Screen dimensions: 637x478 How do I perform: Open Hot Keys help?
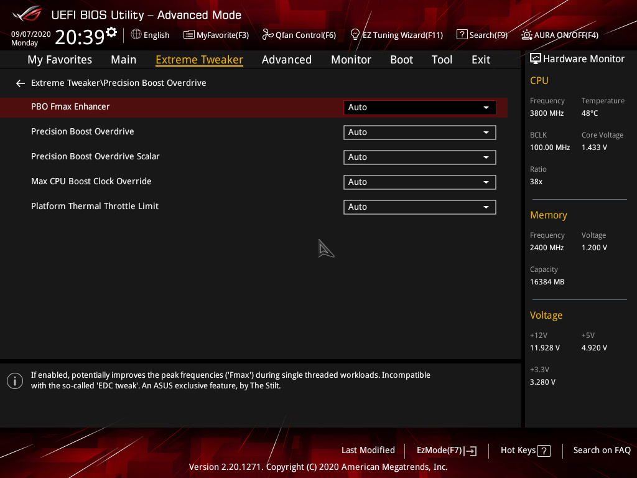pyautogui.click(x=525, y=451)
